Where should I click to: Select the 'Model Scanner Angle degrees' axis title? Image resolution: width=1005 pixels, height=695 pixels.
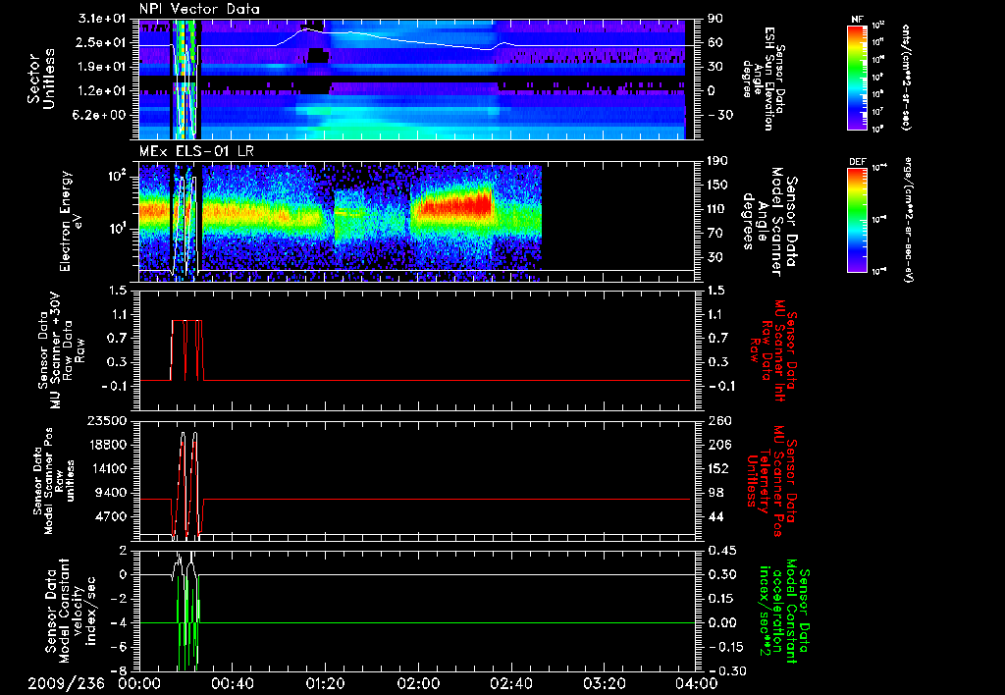(769, 222)
